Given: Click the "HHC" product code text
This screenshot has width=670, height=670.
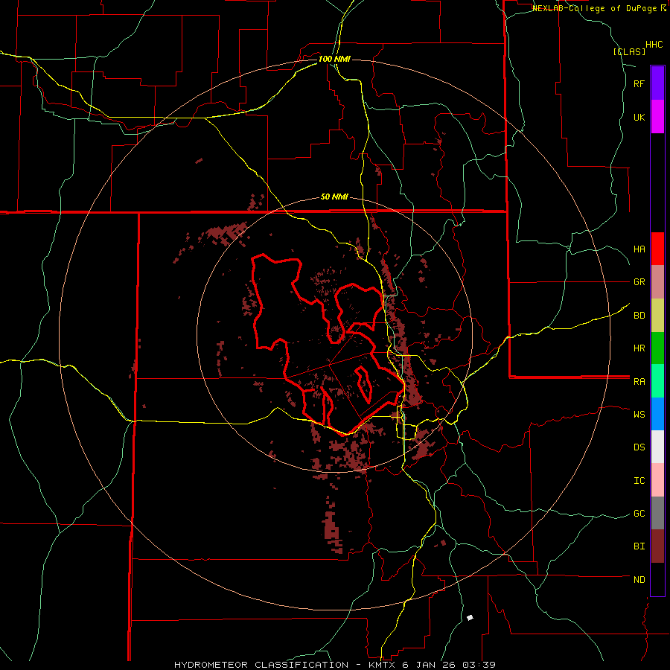Looking at the screenshot, I should [654, 45].
